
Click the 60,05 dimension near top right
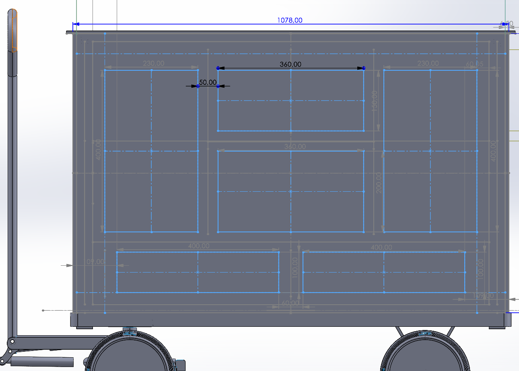pos(474,64)
